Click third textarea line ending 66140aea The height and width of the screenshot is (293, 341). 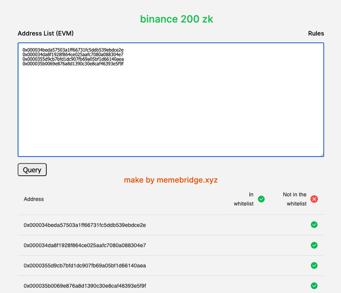[x=73, y=59]
